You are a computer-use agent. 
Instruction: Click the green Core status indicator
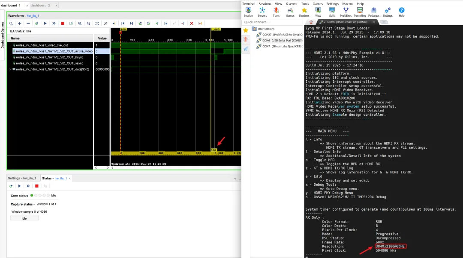(x=32, y=195)
